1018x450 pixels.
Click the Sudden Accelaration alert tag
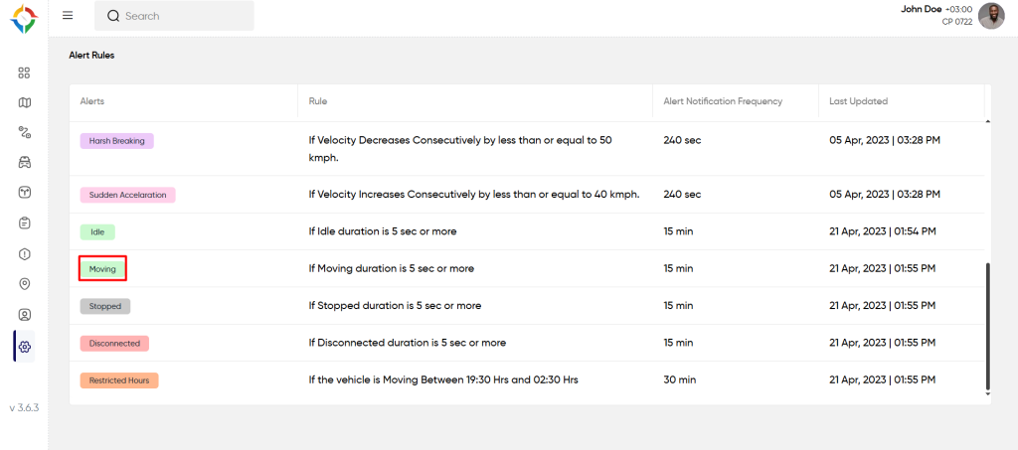pos(127,195)
